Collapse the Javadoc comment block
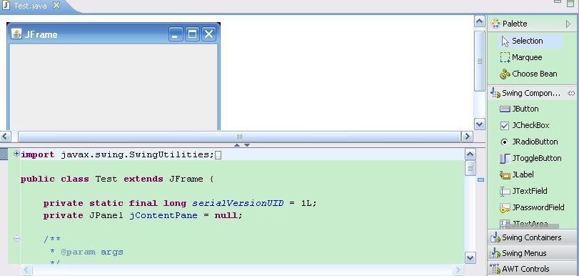The height and width of the screenshot is (276, 579). click(x=16, y=239)
